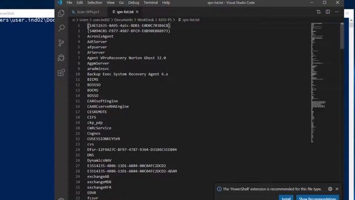
Task: Open notification settings gear icon
Action: pyautogui.click(x=330, y=189)
